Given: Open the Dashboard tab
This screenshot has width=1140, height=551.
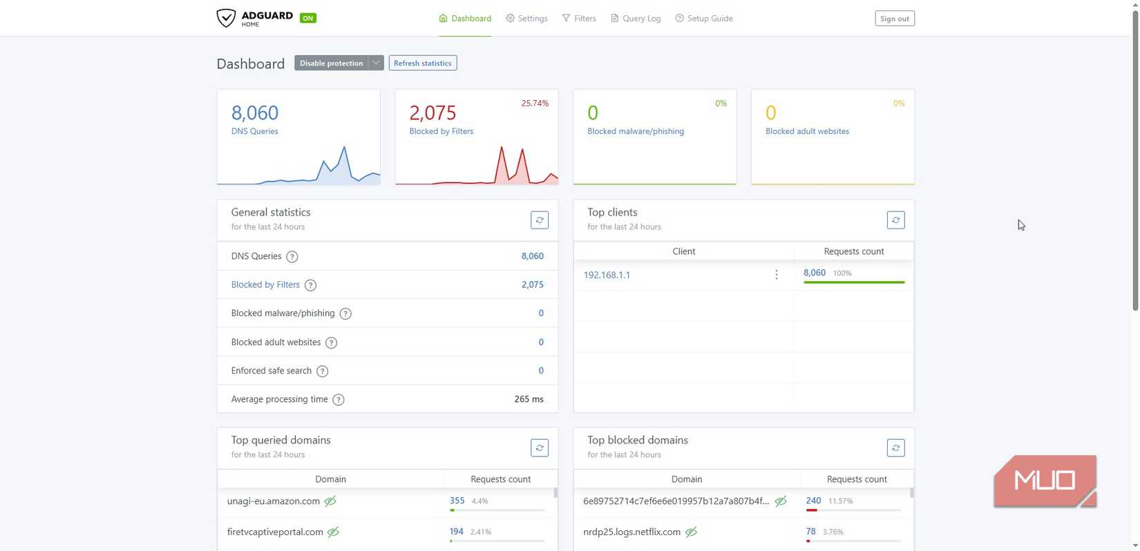Looking at the screenshot, I should click(465, 19).
